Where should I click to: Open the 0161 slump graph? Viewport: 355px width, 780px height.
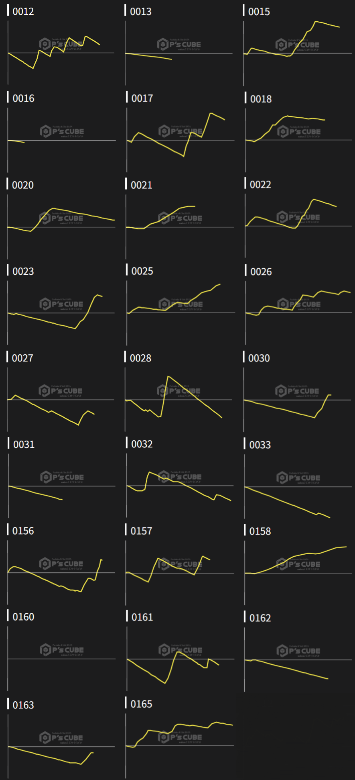180,659
